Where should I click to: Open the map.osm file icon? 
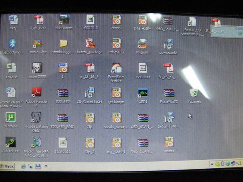click(x=143, y=68)
